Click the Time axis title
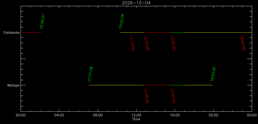Image resolution: width=258 pixels, height=124 pixels. click(136, 119)
